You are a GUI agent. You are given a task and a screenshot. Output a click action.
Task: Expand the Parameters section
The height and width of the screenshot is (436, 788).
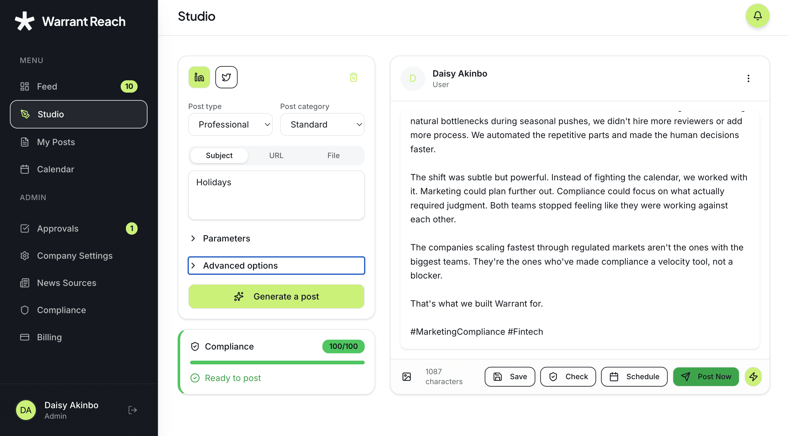pyautogui.click(x=226, y=238)
